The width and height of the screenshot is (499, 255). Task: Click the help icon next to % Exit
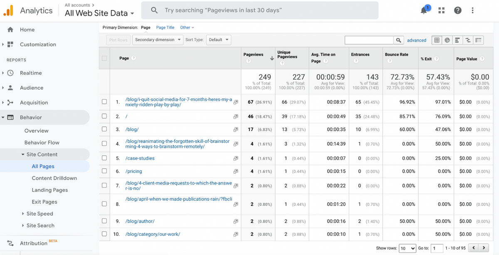(437, 59)
